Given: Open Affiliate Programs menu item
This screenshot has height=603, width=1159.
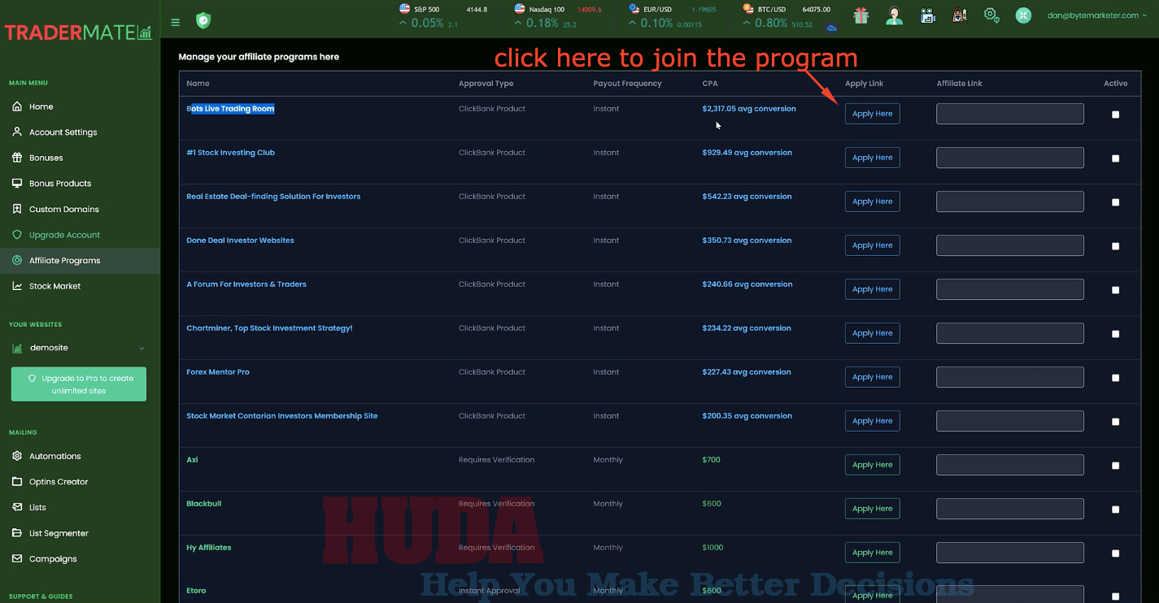Looking at the screenshot, I should pos(80,260).
